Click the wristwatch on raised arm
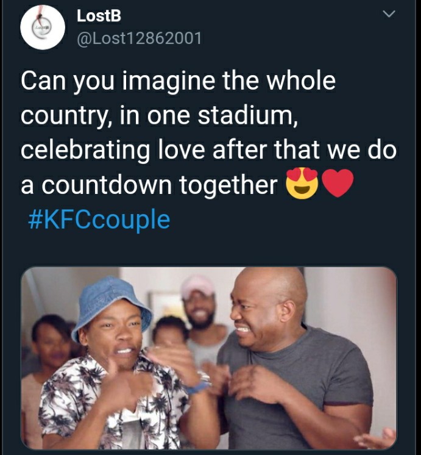The height and width of the screenshot is (455, 421). (205, 378)
